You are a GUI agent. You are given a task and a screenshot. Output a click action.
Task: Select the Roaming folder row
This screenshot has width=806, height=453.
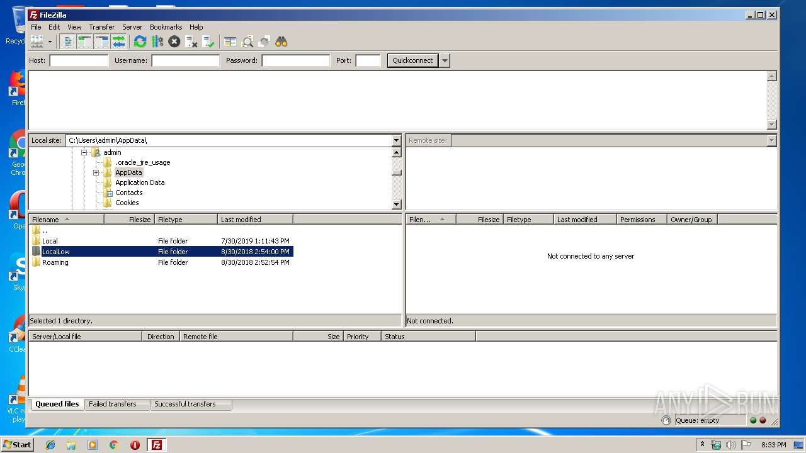161,262
